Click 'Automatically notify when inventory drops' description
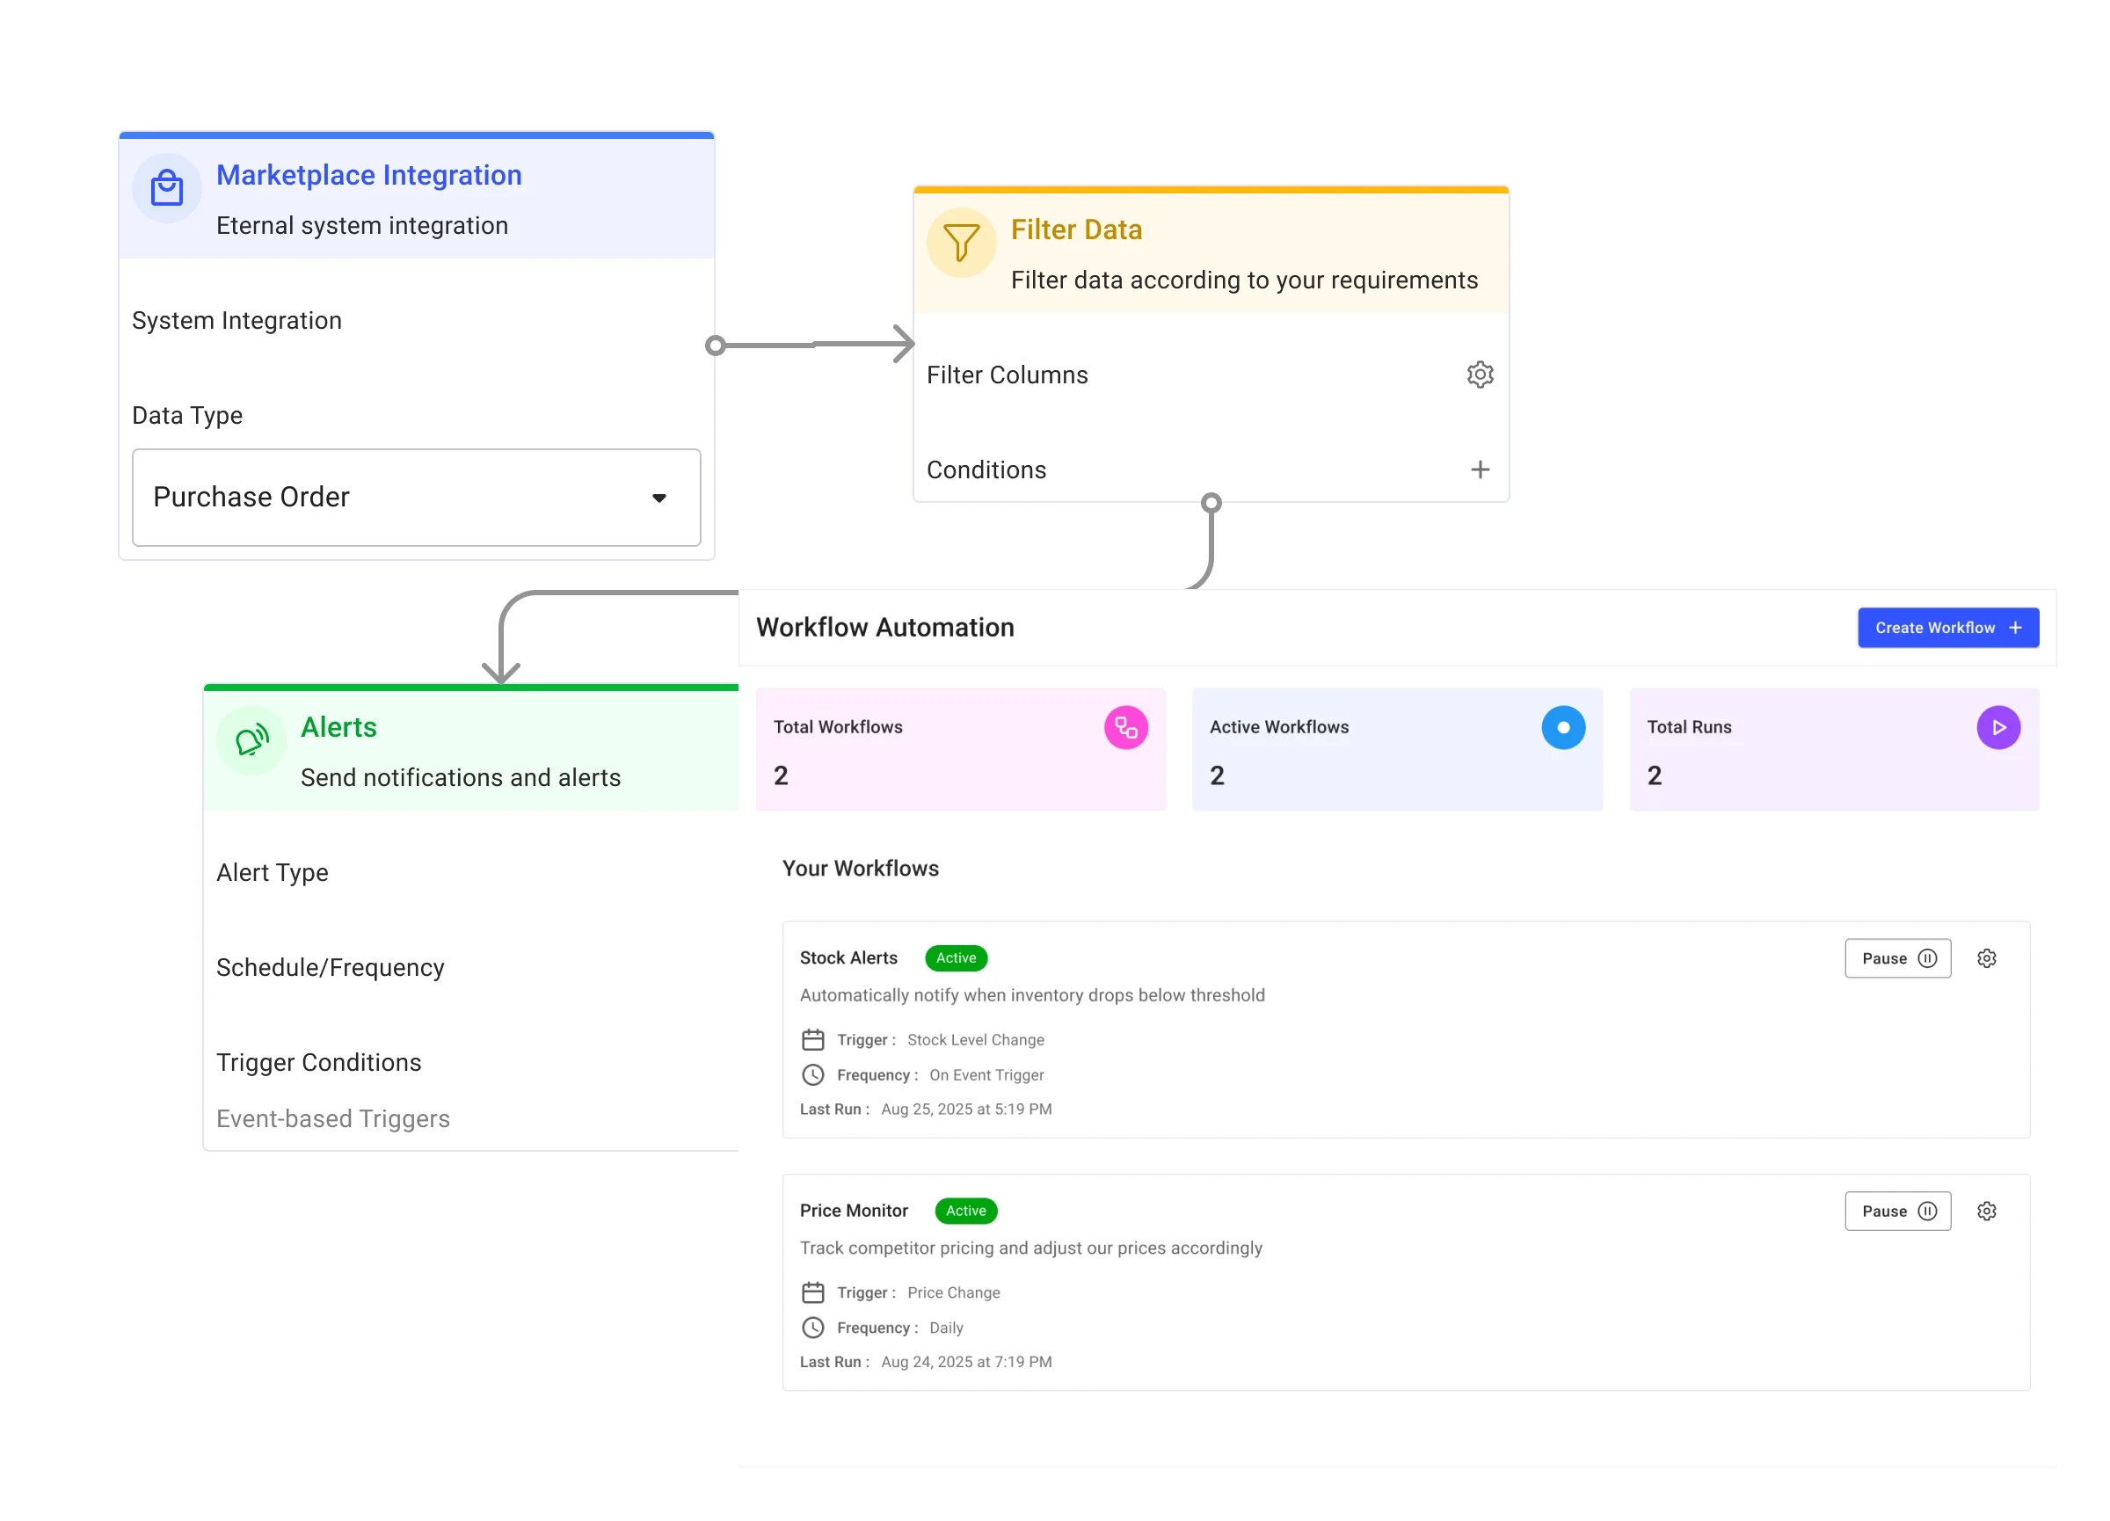Image resolution: width=2110 pixels, height=1521 pixels. click(1032, 995)
